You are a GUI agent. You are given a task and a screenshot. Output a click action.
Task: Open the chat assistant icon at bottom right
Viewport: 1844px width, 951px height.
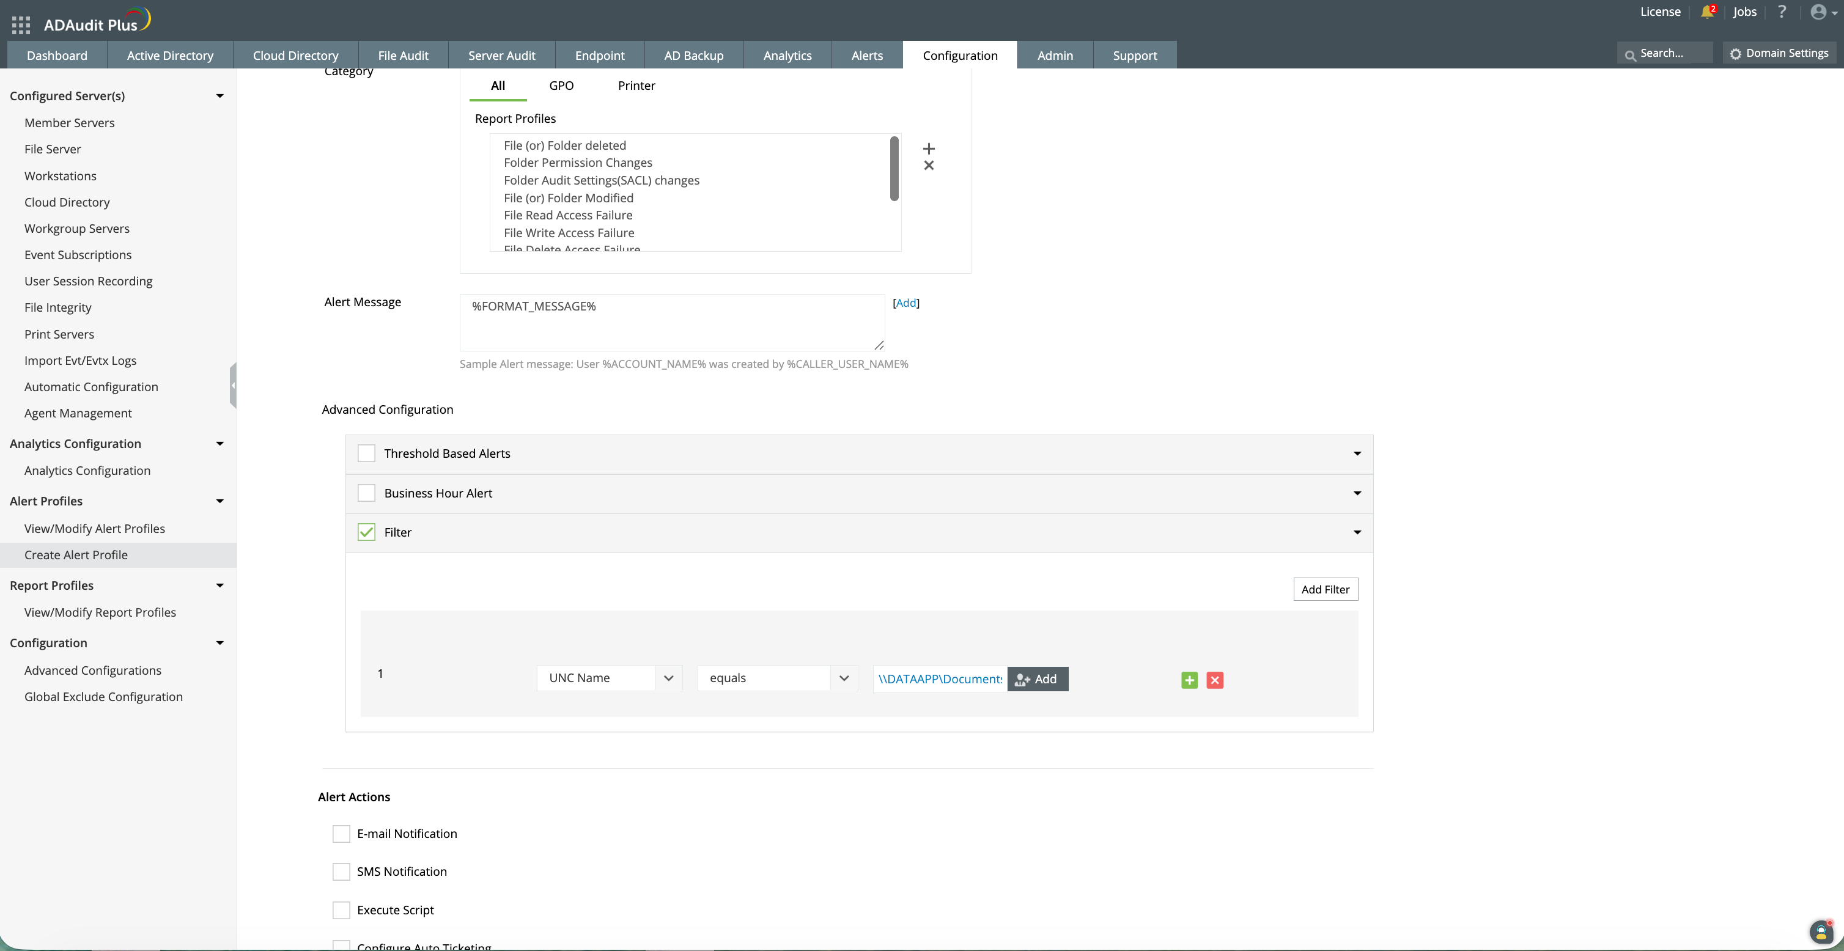pyautogui.click(x=1820, y=931)
